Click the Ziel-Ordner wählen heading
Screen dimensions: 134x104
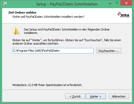(x=22, y=13)
